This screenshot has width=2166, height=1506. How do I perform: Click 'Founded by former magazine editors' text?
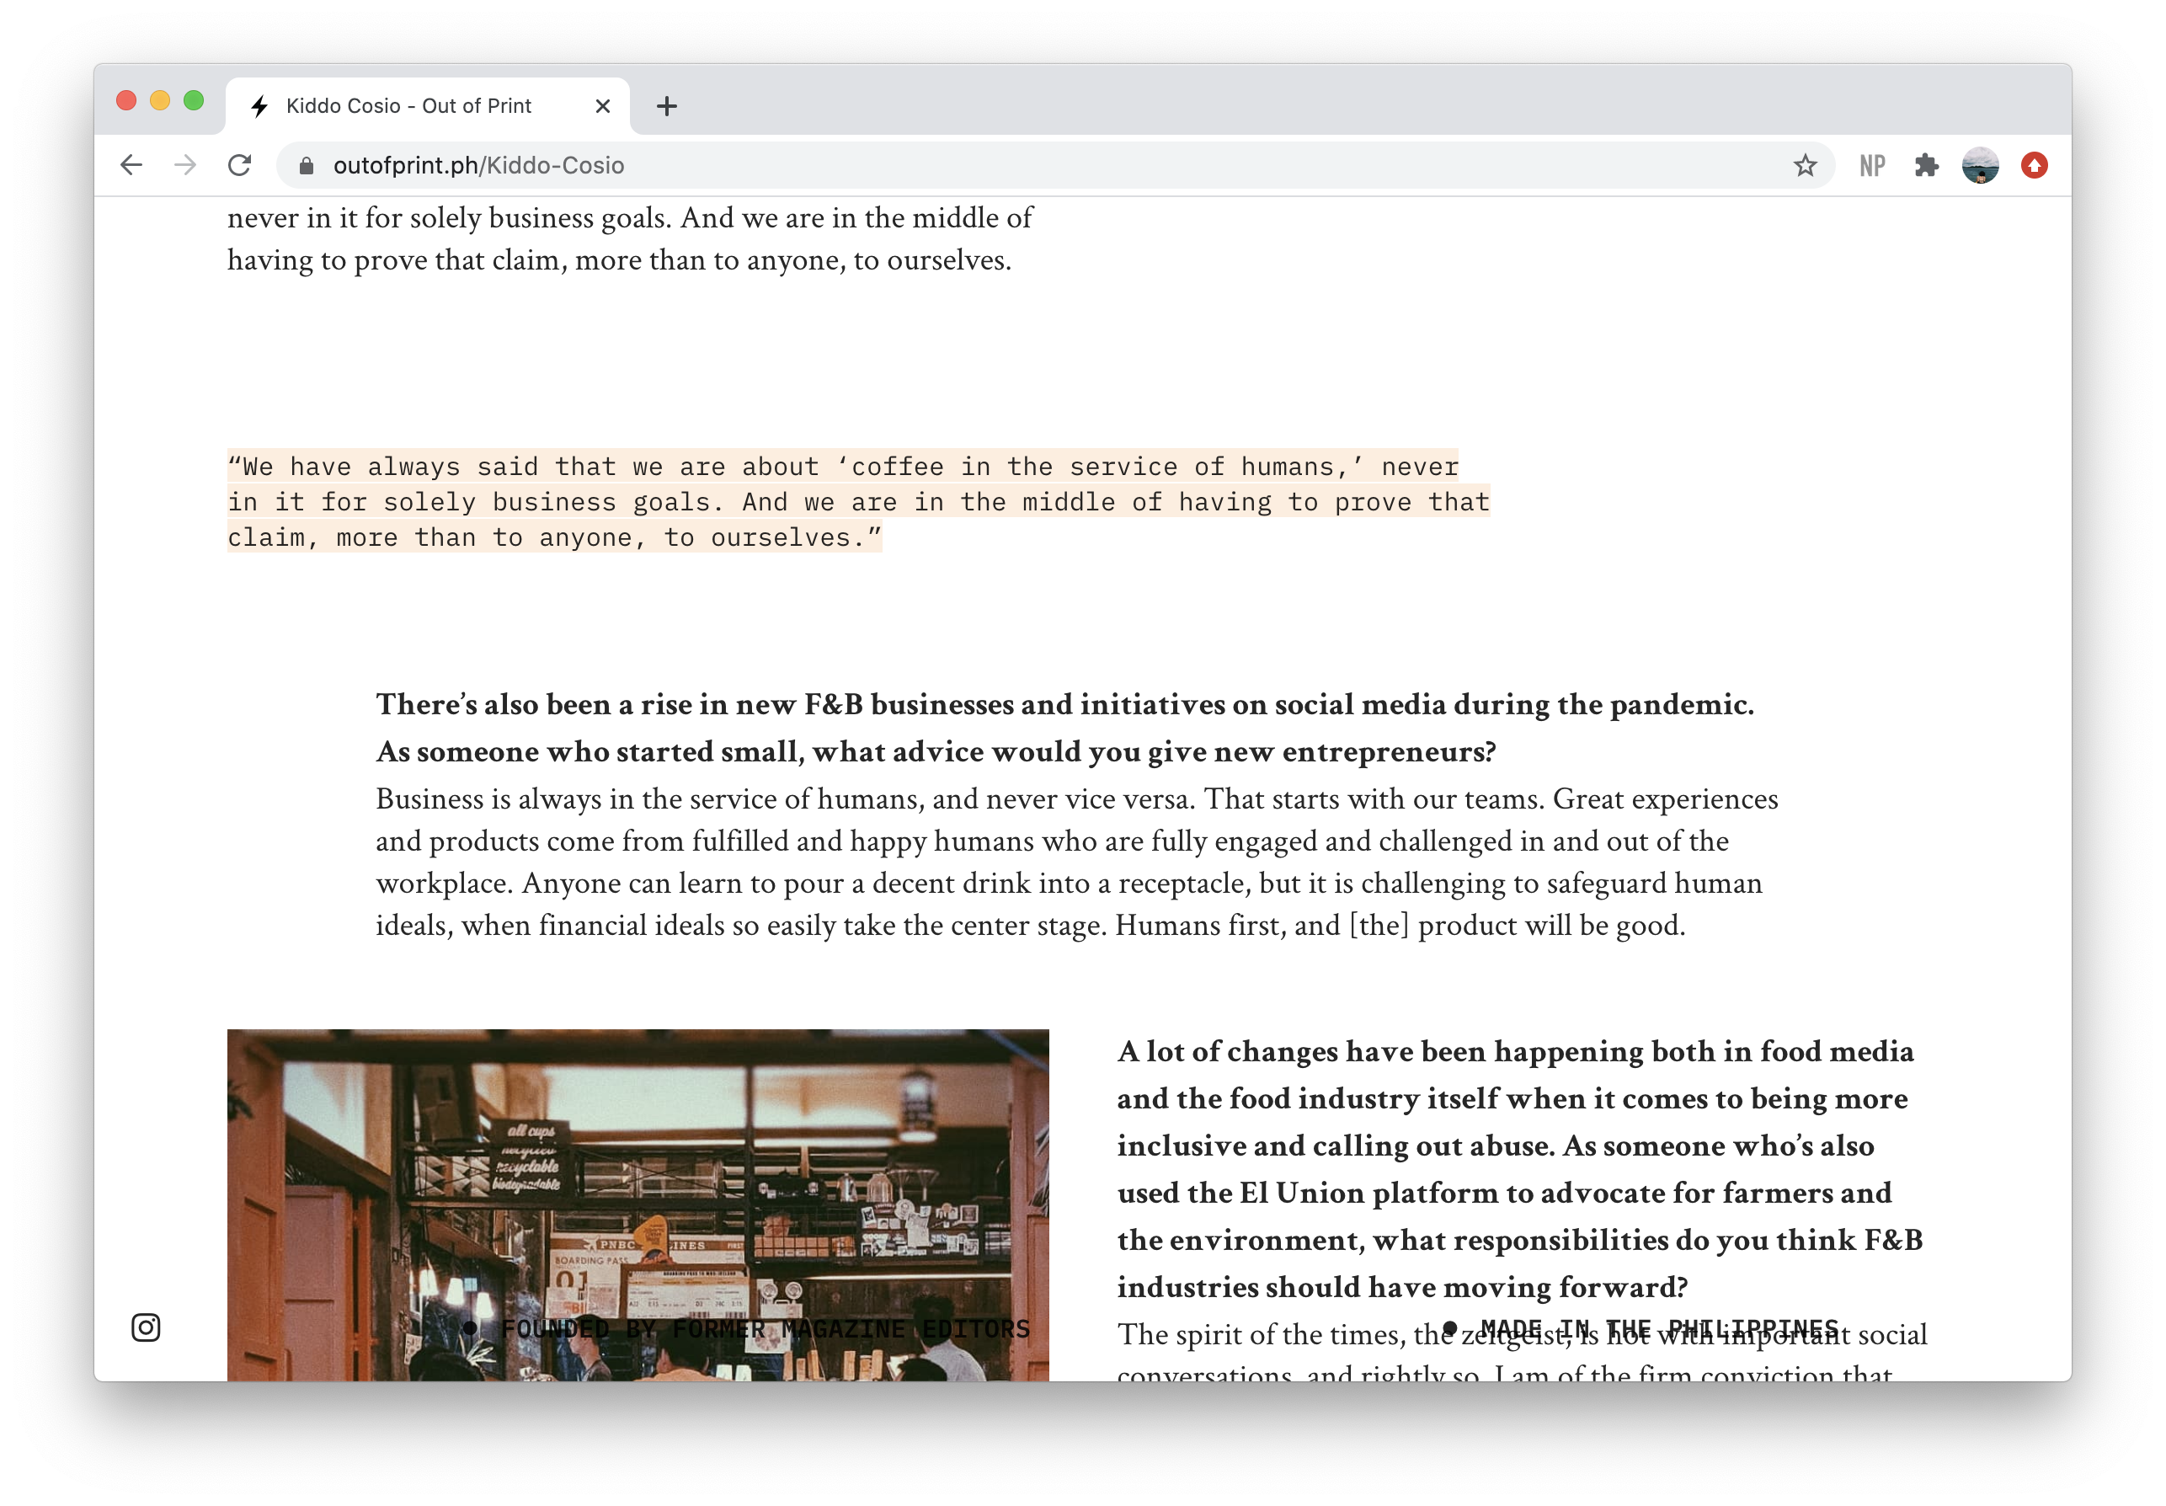tap(764, 1328)
